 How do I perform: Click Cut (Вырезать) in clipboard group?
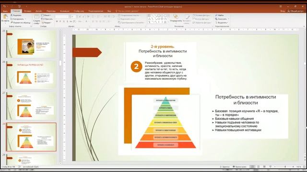16,15
